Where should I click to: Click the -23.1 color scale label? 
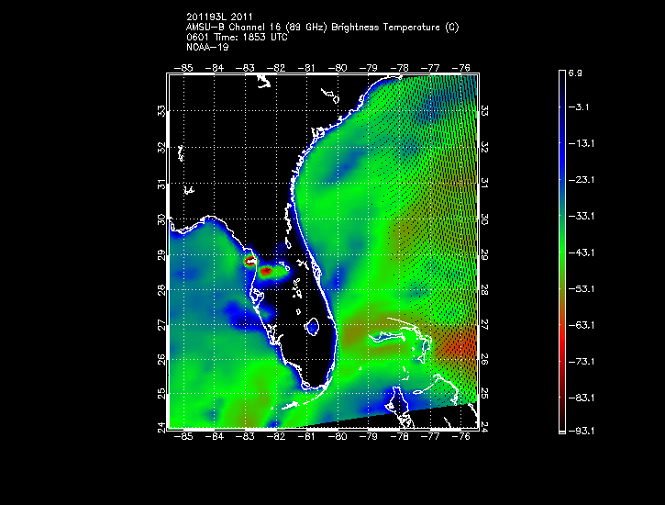(x=583, y=180)
